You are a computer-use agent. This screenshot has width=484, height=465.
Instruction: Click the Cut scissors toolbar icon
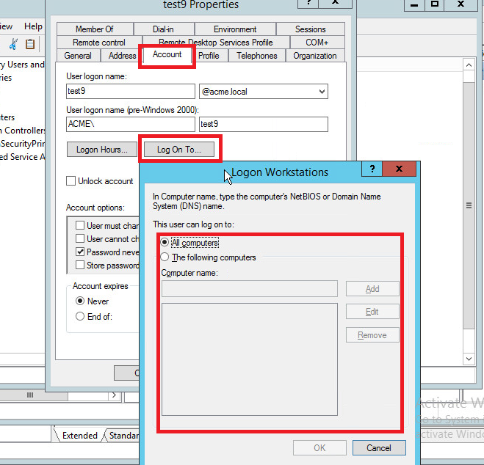13,44
